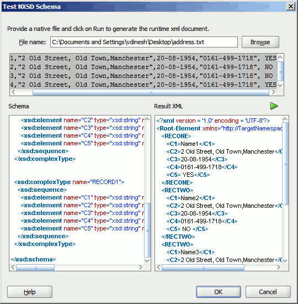
Task: Click Schema pane scroll-up arrow
Action: pos(147,119)
